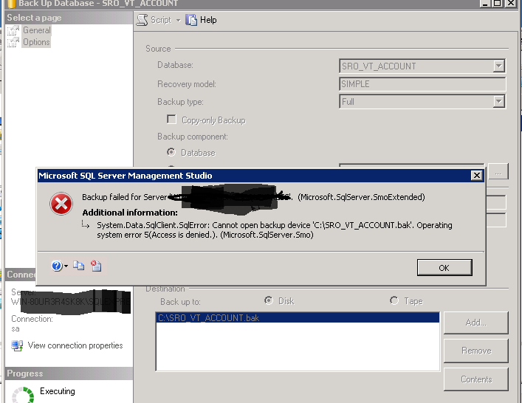522x403 pixels.
Task: Open the Database dropdown showing SRO_VT_ACCOUNT
Action: (x=422, y=66)
